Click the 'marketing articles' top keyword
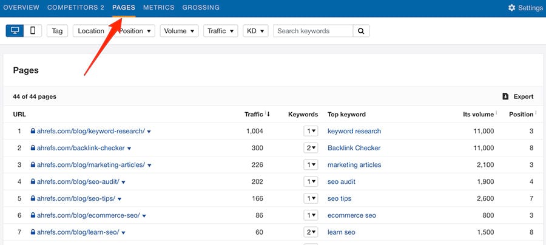The height and width of the screenshot is (245, 546). tap(354, 164)
